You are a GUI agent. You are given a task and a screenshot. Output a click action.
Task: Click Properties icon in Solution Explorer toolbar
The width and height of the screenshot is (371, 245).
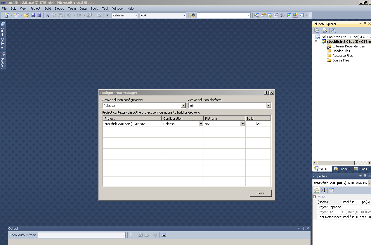click(x=317, y=30)
